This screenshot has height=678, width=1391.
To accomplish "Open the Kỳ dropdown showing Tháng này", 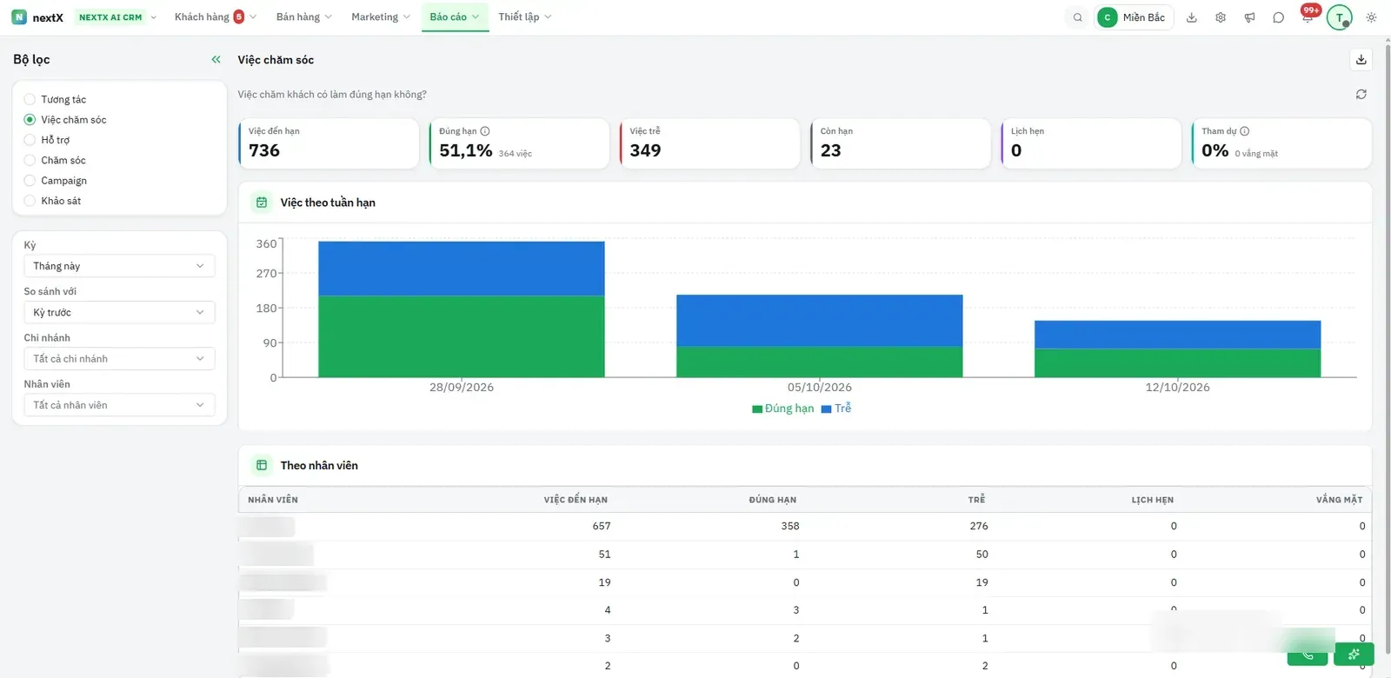I will pyautogui.click(x=119, y=266).
